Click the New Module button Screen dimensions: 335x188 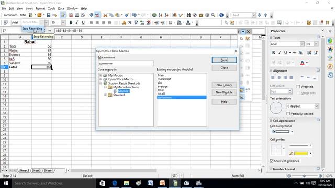click(224, 92)
